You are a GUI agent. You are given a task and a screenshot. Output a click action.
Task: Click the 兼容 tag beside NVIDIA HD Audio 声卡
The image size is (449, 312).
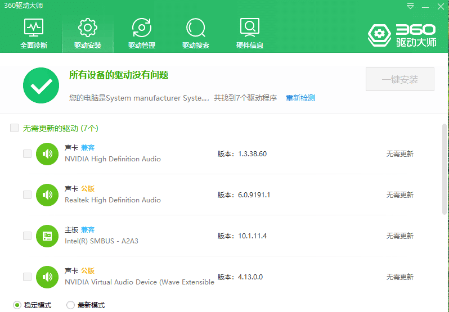[88, 147]
